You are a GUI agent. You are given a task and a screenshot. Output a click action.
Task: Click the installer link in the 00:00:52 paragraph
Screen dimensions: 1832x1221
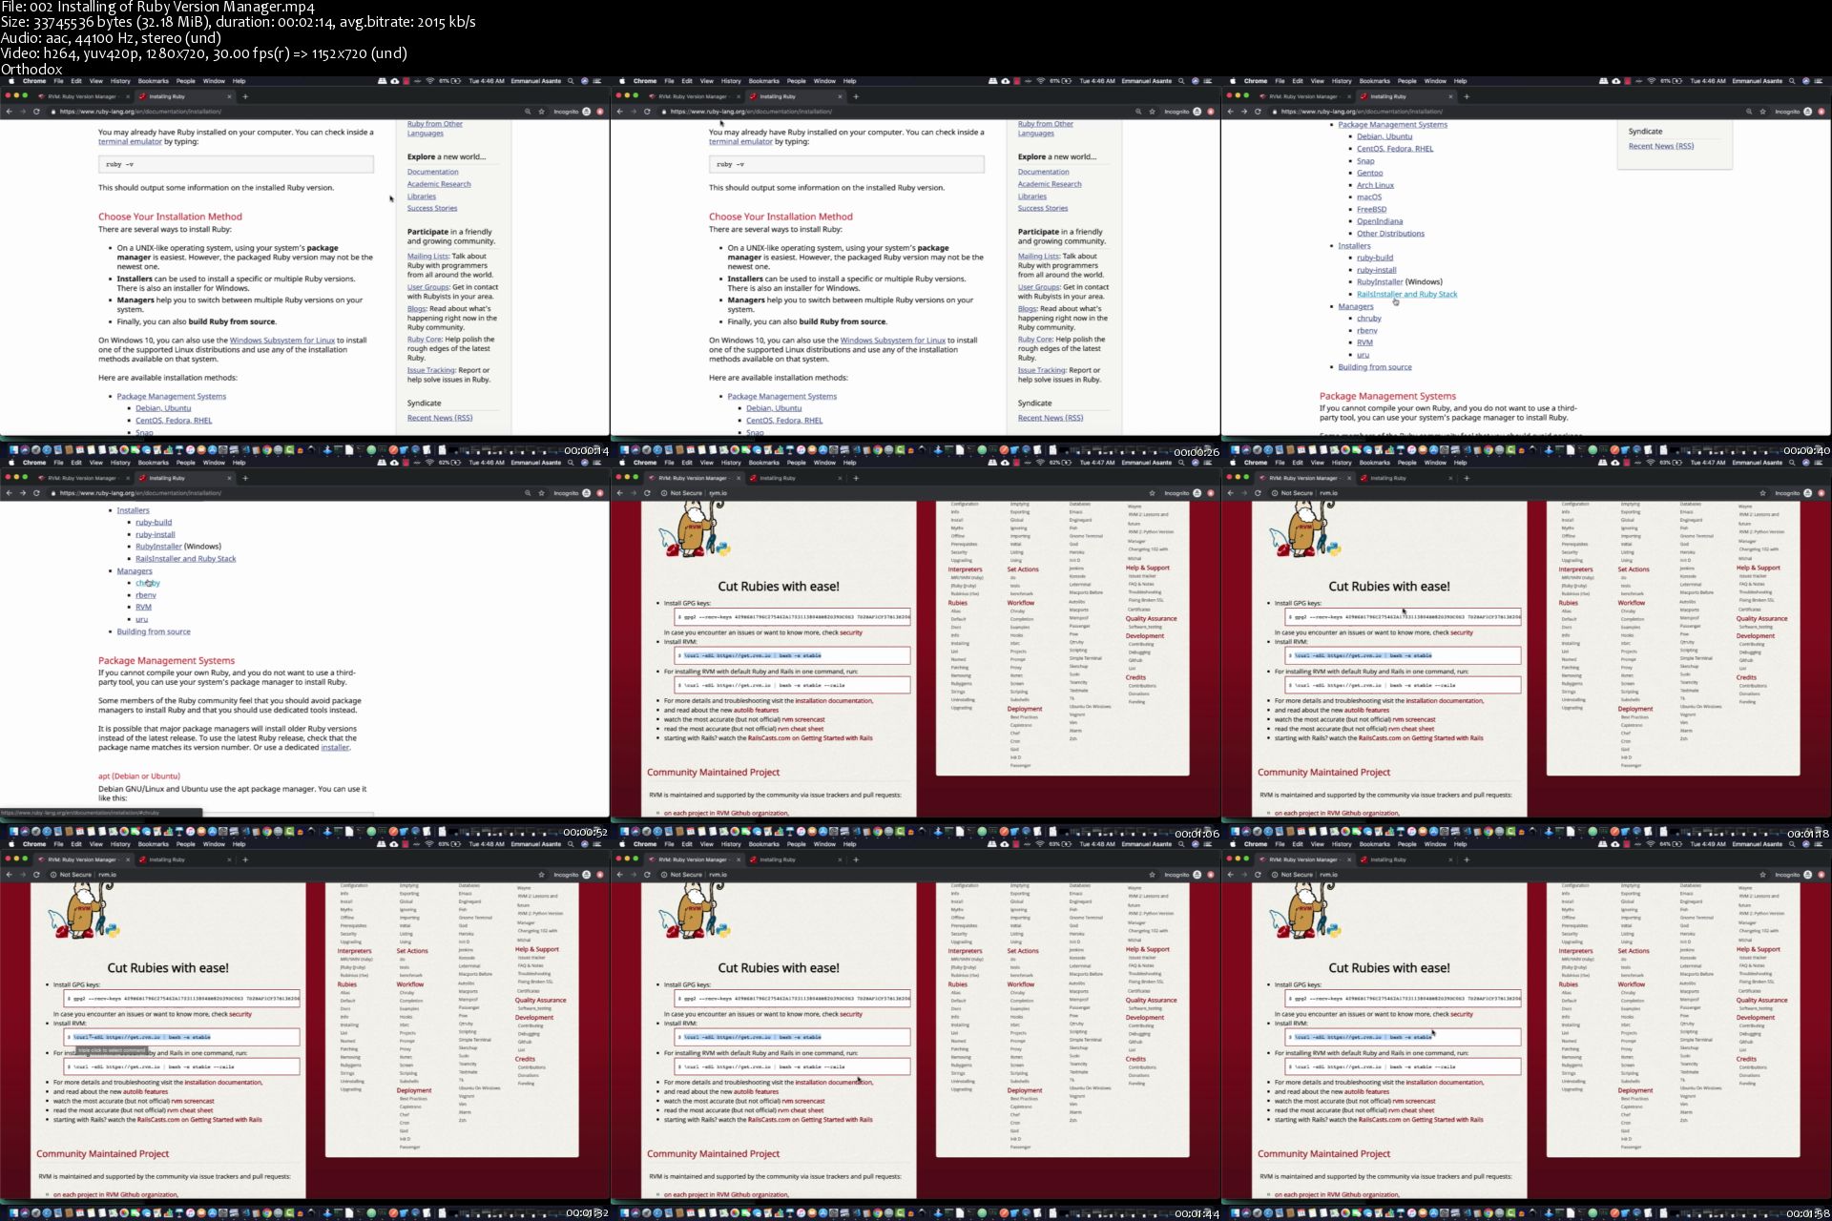point(334,747)
